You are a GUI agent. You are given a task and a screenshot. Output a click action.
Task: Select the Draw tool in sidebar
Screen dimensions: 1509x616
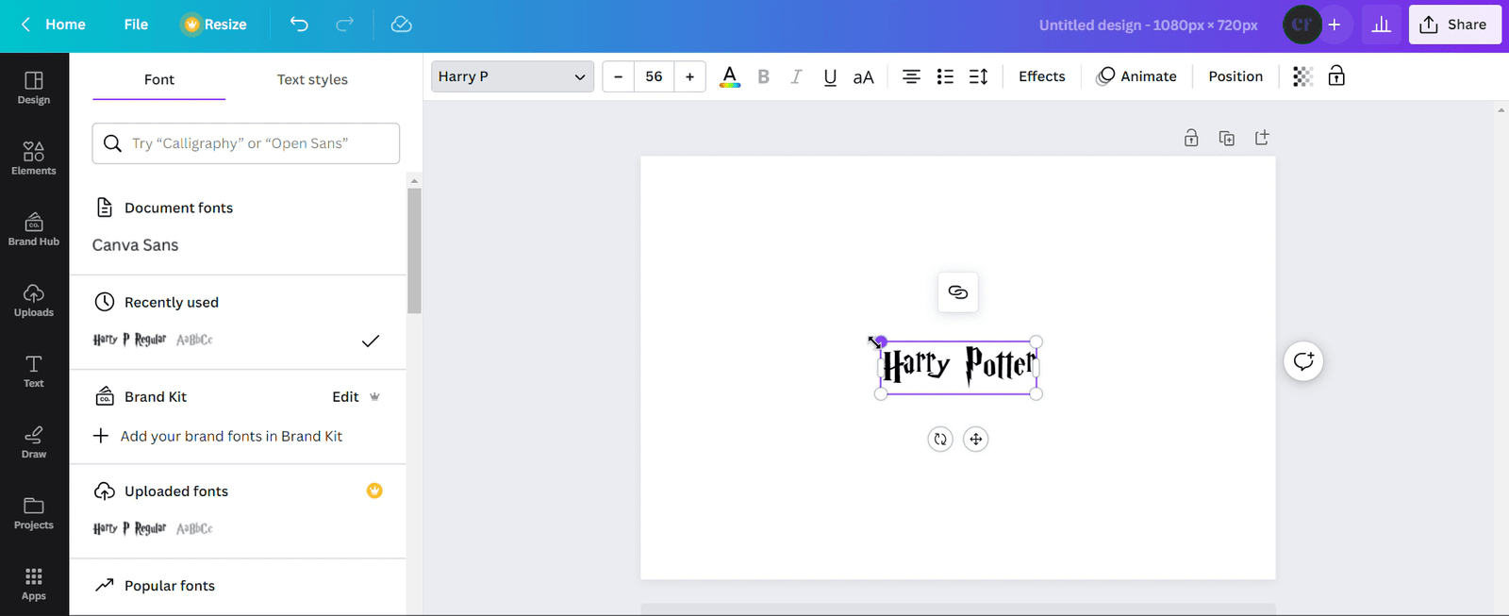coord(34,441)
